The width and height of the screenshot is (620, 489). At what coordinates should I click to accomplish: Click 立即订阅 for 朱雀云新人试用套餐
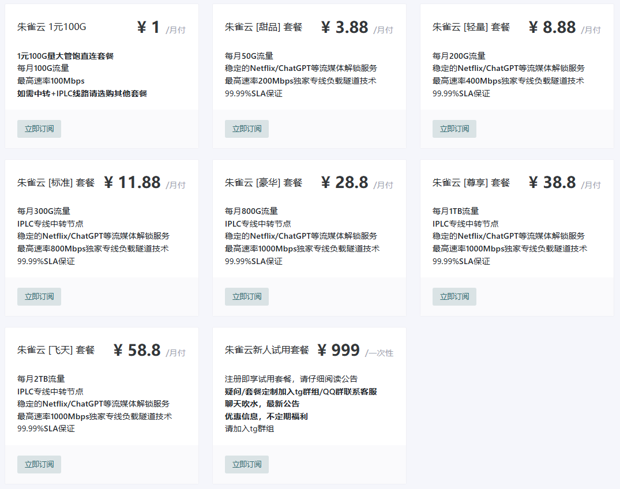point(247,464)
